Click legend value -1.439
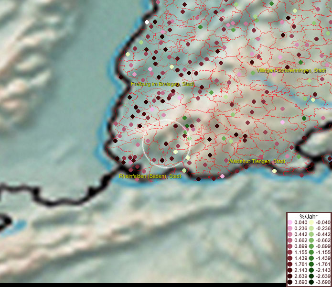Viewport: 332px width, 287px height. 323,258
